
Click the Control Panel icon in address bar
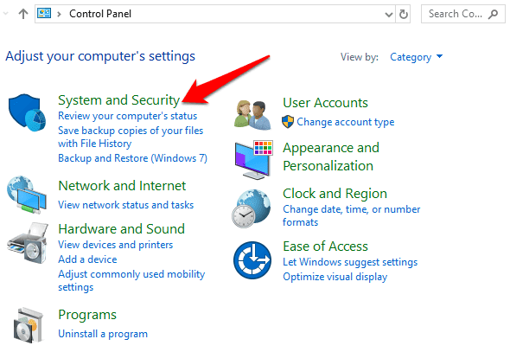44,13
